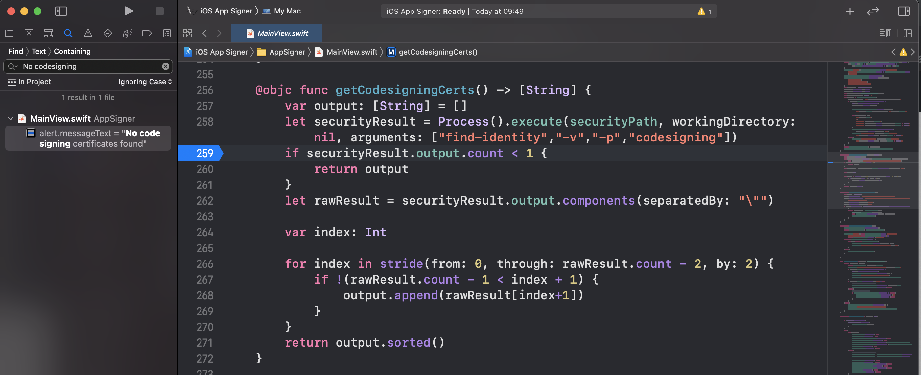
Task: Show the Debug navigator
Action: click(x=127, y=33)
